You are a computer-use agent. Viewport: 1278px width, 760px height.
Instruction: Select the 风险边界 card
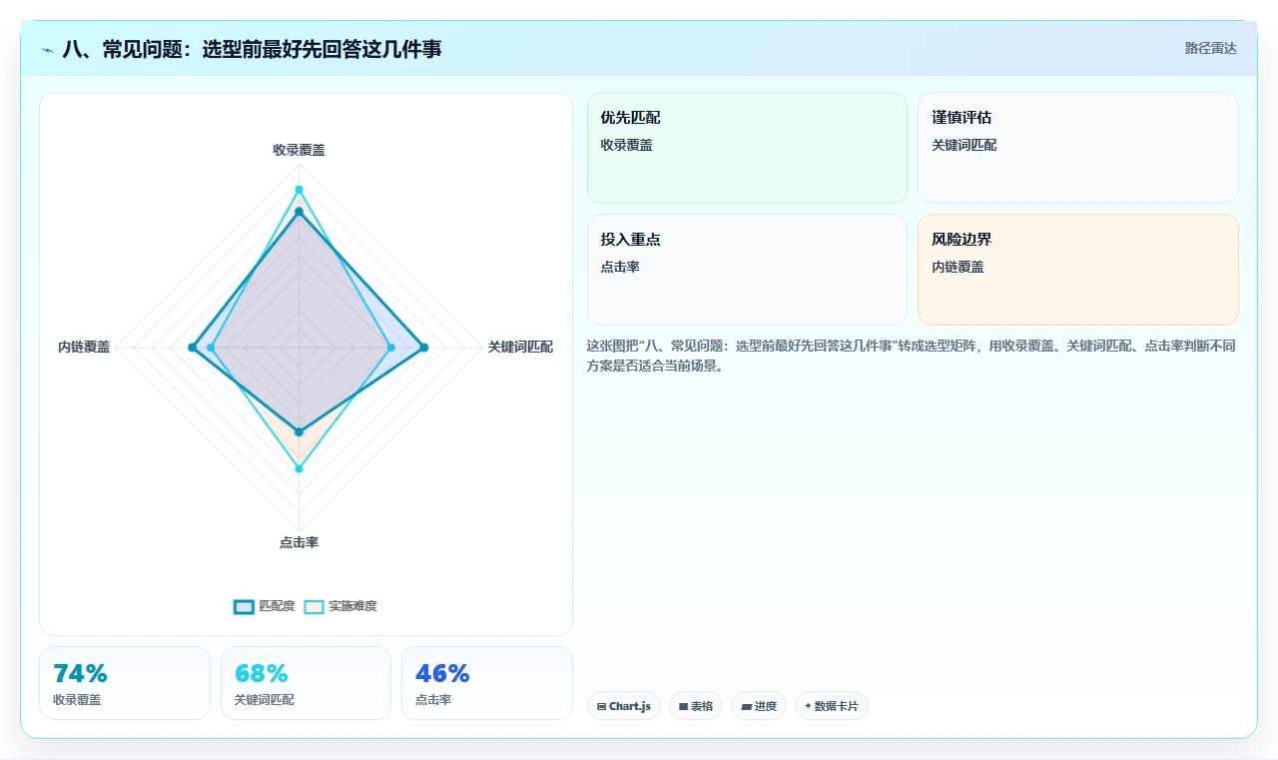pos(1077,270)
